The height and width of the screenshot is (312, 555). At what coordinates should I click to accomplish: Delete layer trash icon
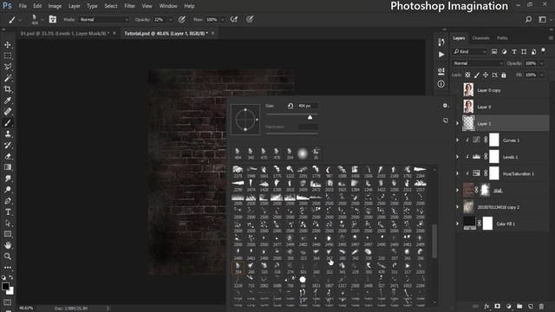(x=541, y=306)
